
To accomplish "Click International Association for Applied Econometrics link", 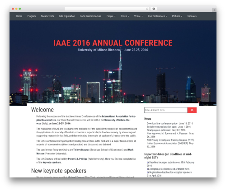I will (86, 118).
